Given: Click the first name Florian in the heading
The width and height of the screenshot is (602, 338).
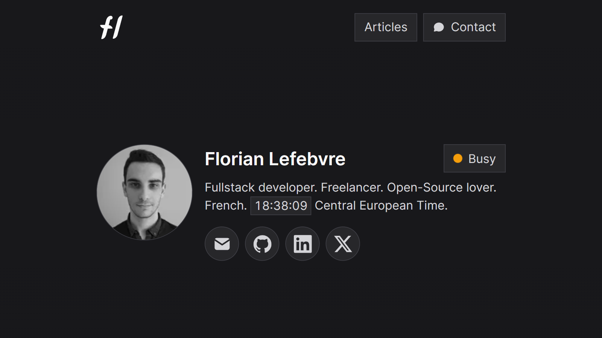Looking at the screenshot, I should (234, 159).
